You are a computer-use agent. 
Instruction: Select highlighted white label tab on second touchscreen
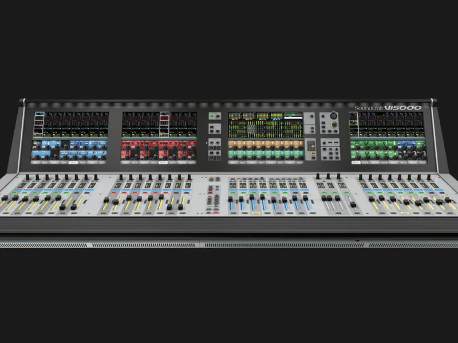click(x=163, y=162)
